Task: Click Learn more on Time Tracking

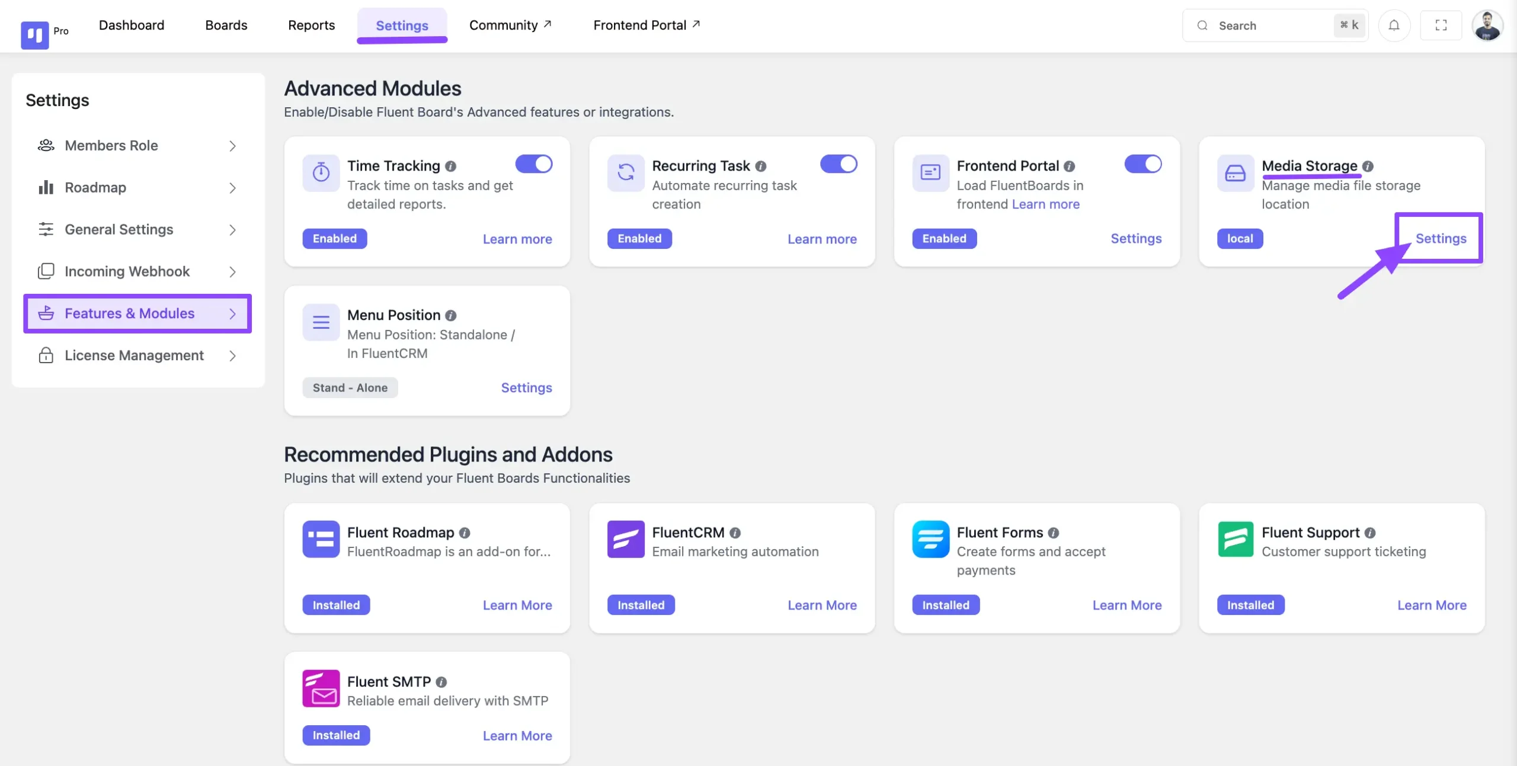Action: pos(517,239)
